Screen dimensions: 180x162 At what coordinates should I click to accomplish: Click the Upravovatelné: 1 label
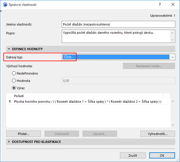[162, 16]
